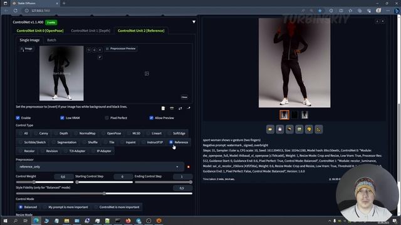
Task: Click the favorites star icon in address bar
Action: pyautogui.click(x=320, y=11)
